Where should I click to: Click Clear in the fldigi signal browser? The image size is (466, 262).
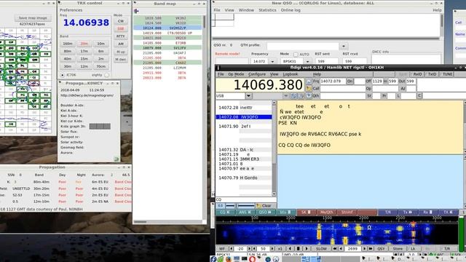(266, 205)
